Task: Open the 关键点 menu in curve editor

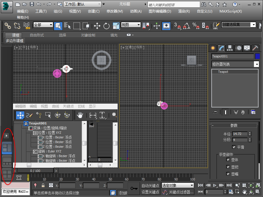Action: click(68, 106)
